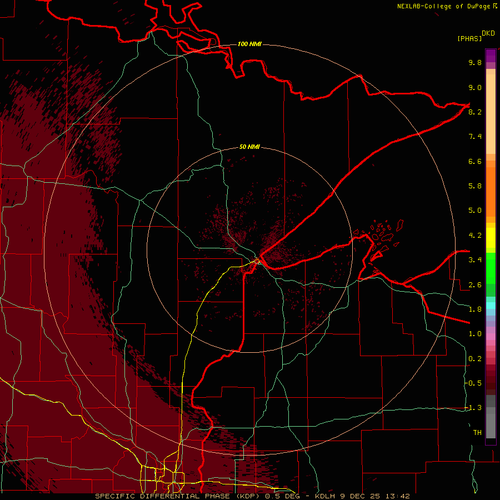Click the TH threshold label
Image resolution: width=500 pixels, height=500 pixels.
[477, 433]
